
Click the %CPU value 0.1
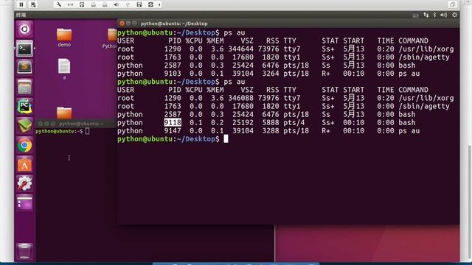point(196,123)
